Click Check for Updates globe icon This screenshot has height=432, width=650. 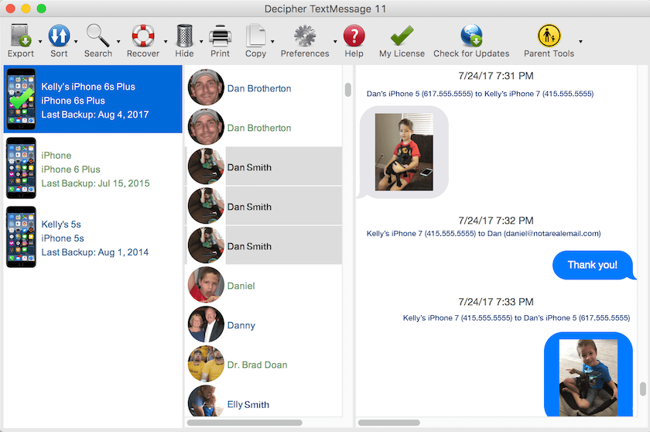[470, 36]
